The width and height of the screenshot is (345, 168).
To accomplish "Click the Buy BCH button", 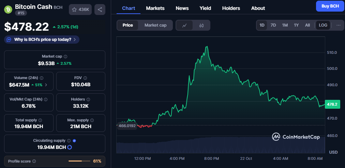I will 330,6.
